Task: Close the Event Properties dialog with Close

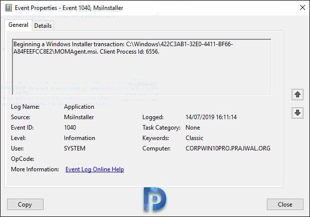Action: [x=285, y=204]
